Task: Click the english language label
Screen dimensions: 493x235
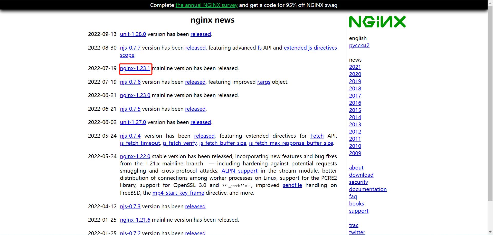Action: [358, 38]
